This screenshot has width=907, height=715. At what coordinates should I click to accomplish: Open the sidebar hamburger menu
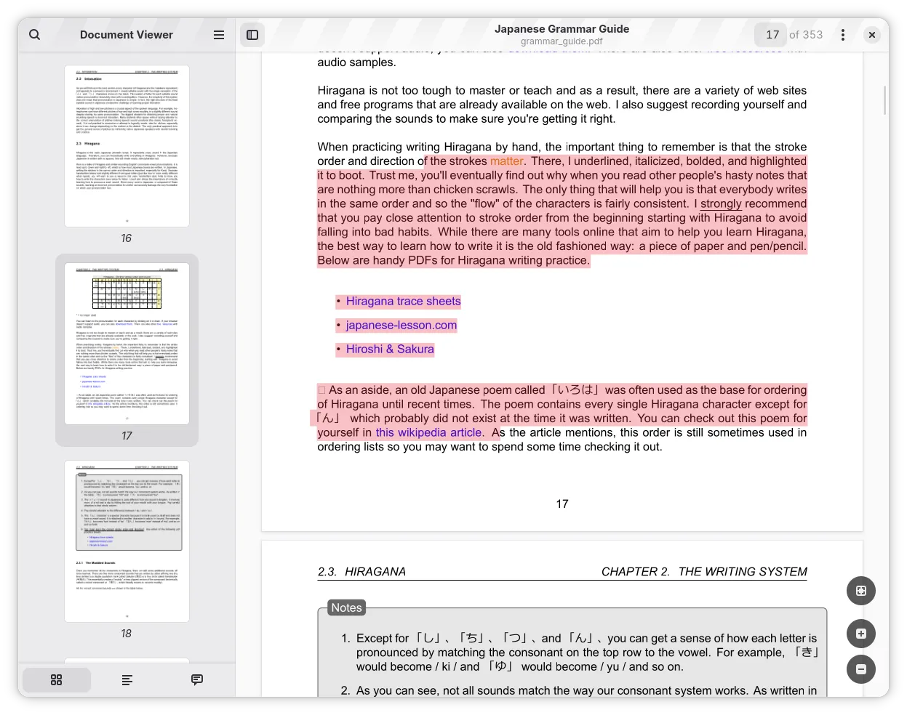pyautogui.click(x=219, y=35)
